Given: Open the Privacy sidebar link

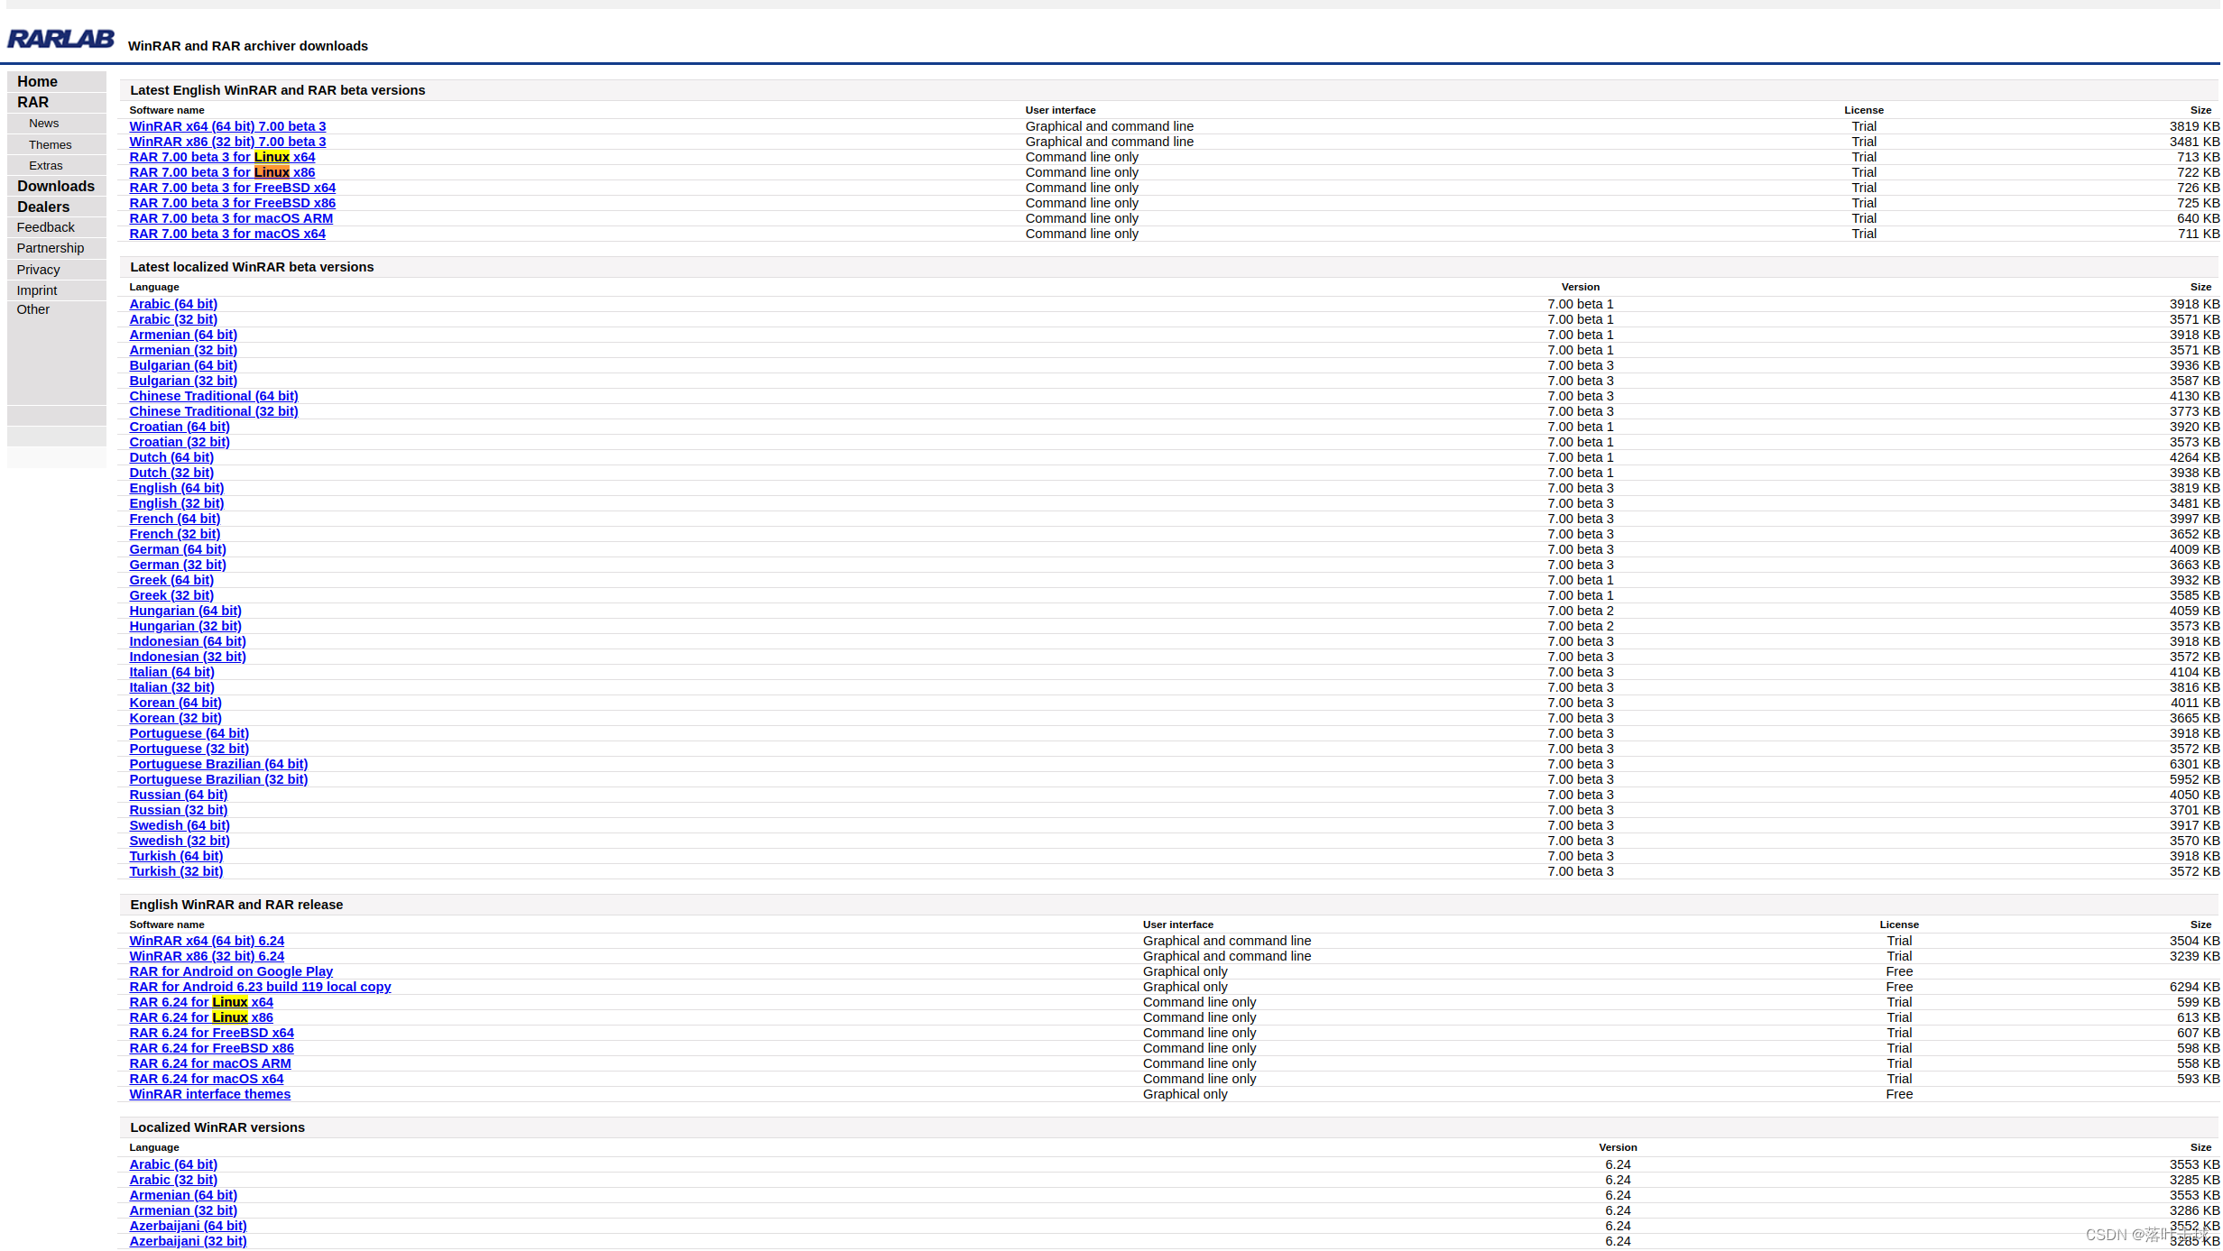Looking at the screenshot, I should click(x=38, y=270).
